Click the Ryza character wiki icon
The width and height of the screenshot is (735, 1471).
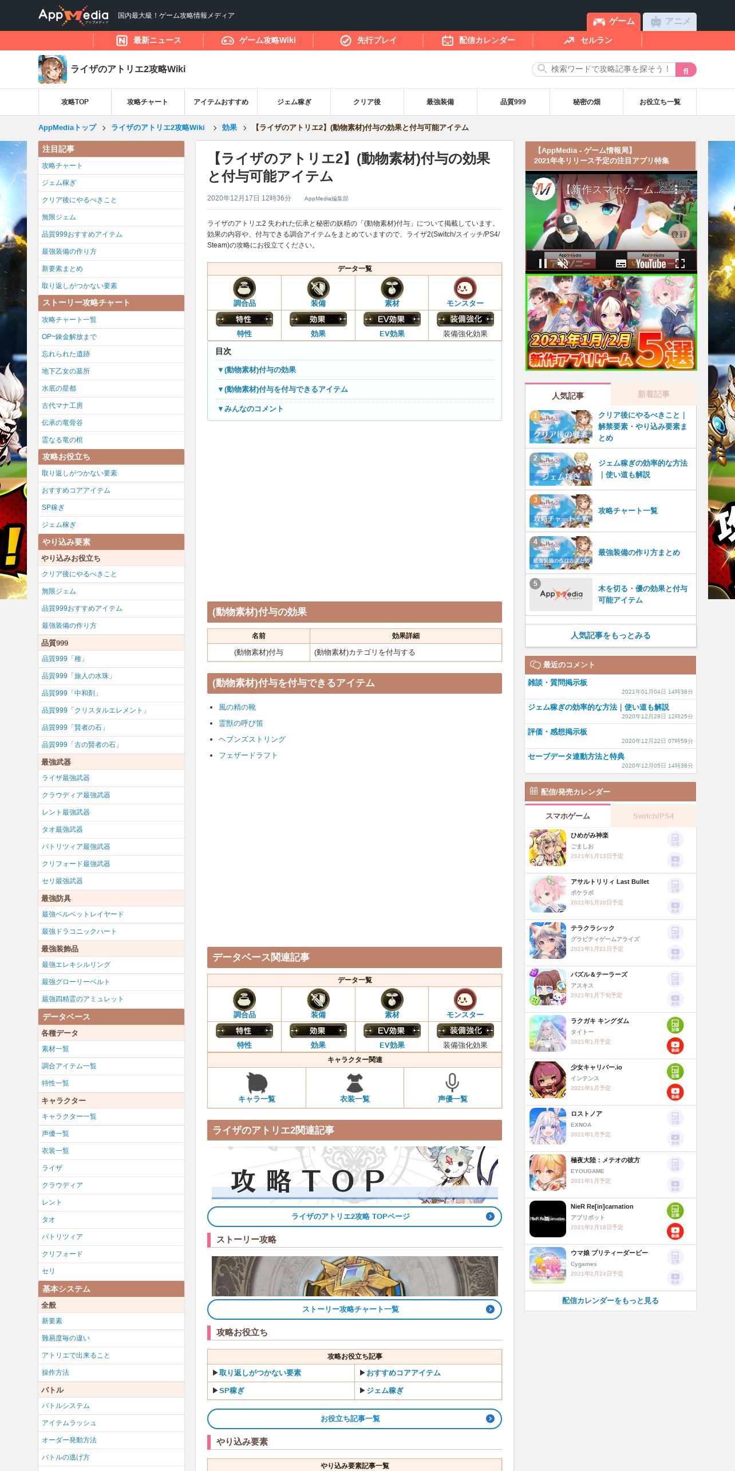52,69
